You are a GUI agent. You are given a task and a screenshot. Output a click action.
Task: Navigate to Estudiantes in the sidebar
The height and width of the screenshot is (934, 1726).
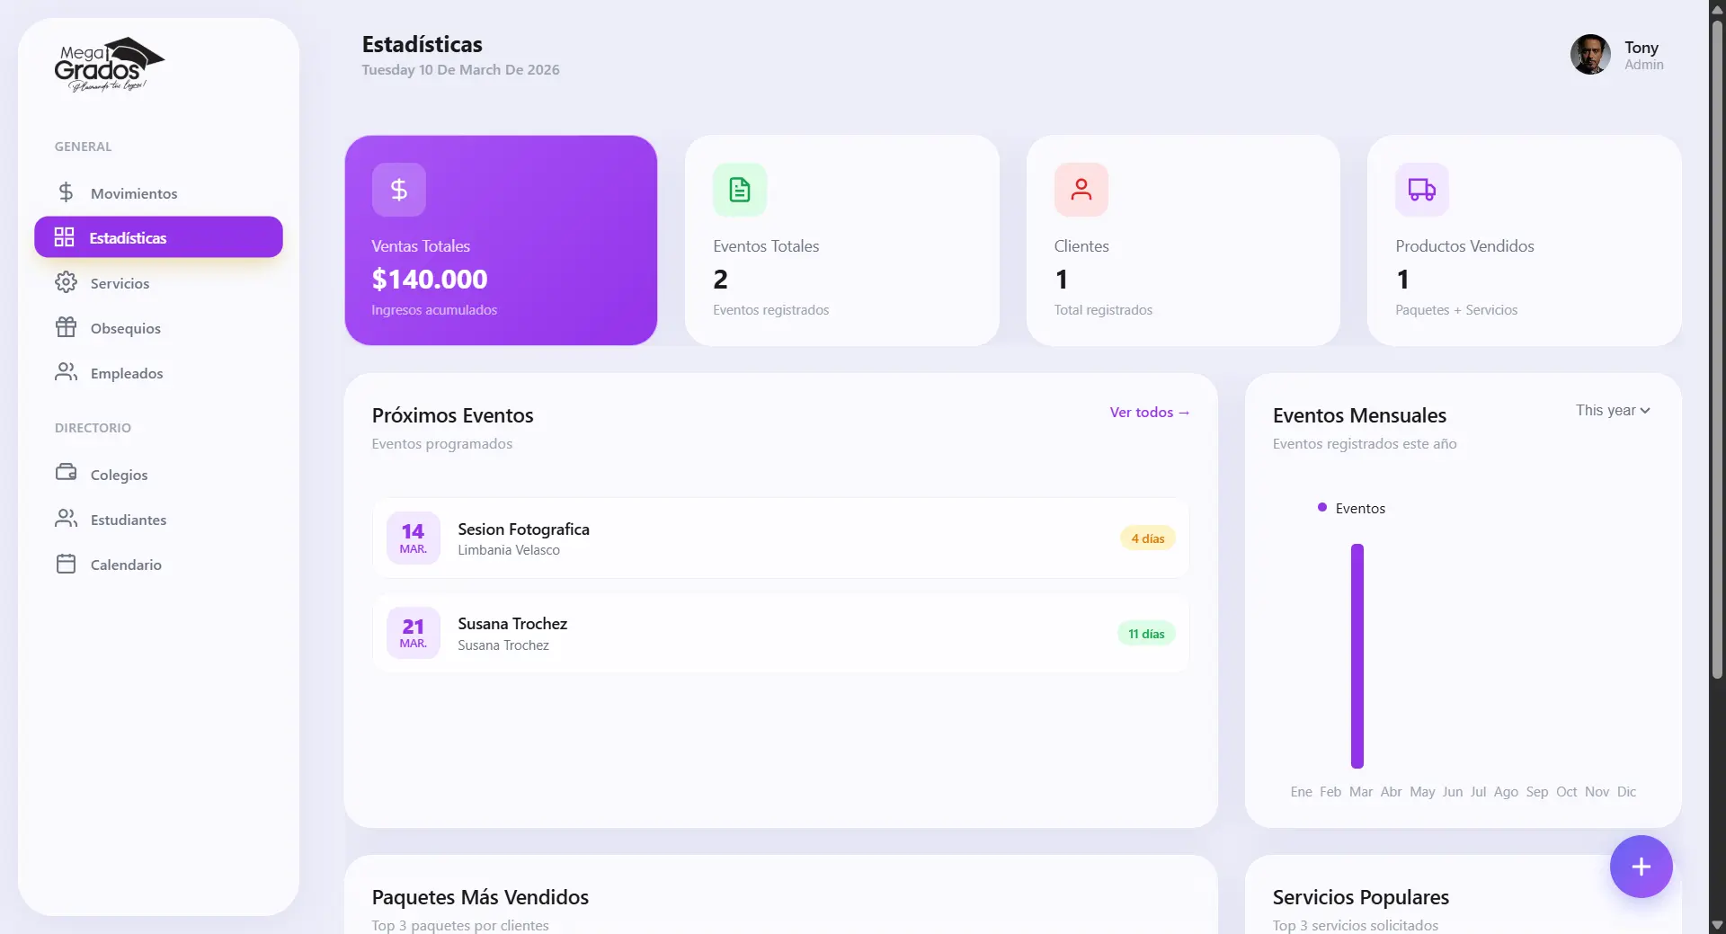(x=128, y=520)
